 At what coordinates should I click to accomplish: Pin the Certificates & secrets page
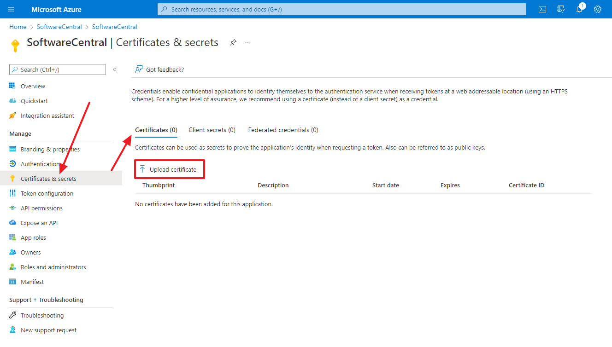tap(233, 42)
